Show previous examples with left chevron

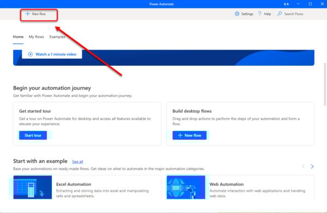point(304,166)
